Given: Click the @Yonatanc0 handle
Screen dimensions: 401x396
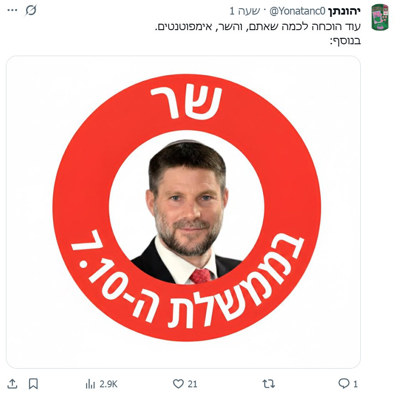Looking at the screenshot, I should coord(298,11).
